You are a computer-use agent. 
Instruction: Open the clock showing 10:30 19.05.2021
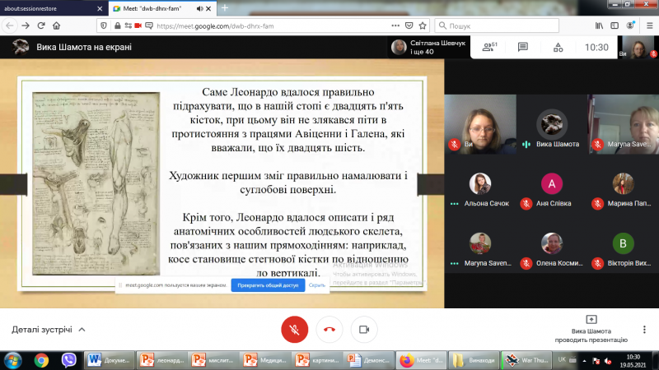click(633, 361)
